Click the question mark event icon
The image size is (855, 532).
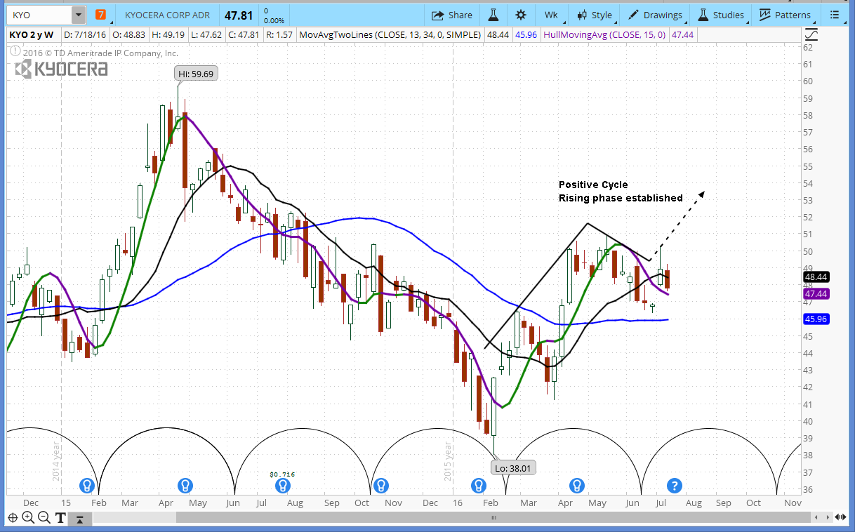674,485
